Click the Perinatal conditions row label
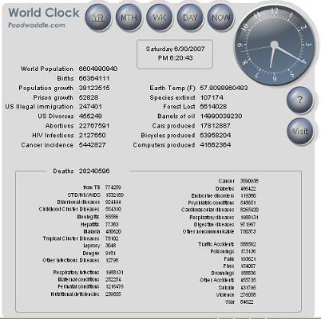 pyautogui.click(x=79, y=286)
